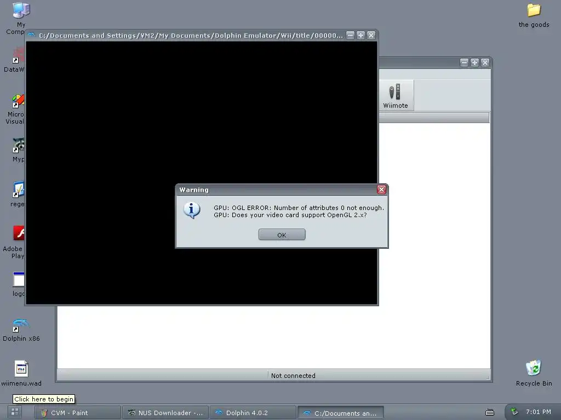Open the Recycle Bin icon

pos(534,368)
